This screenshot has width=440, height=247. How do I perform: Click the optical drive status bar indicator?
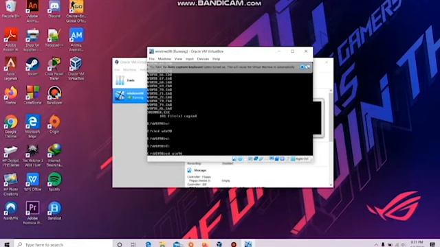pyautogui.click(x=240, y=158)
